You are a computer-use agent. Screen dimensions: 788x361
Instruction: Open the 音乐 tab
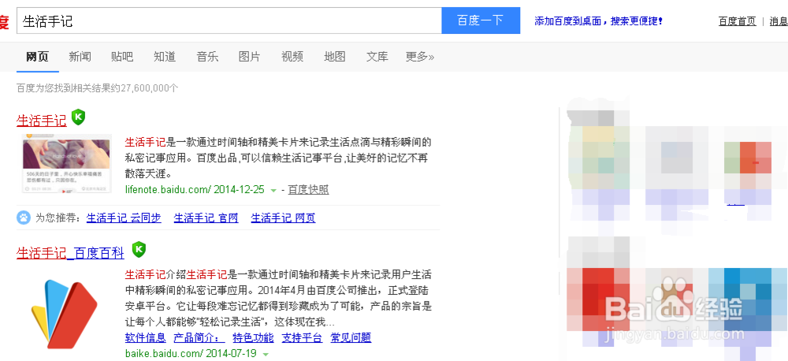207,56
